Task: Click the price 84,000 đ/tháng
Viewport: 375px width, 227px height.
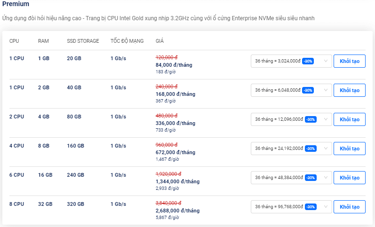Action: click(x=174, y=65)
